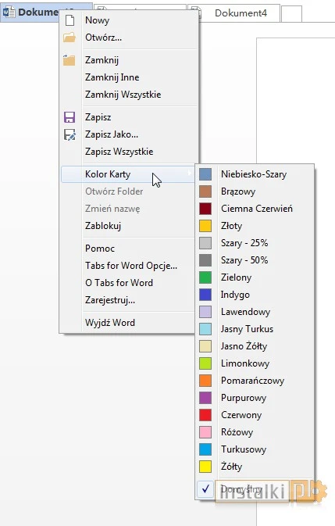Pick the Jasny Turkus swatch

click(205, 329)
